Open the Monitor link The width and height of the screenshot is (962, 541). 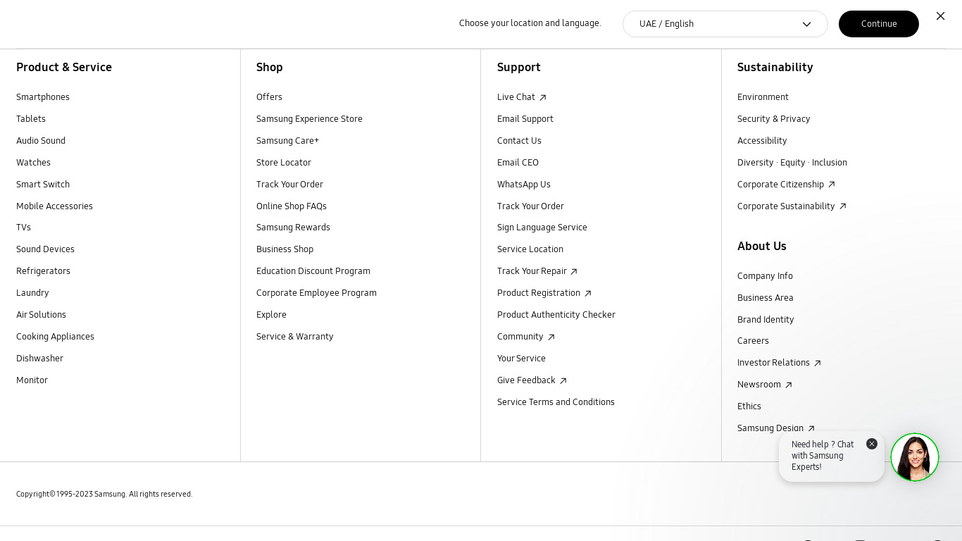32,380
